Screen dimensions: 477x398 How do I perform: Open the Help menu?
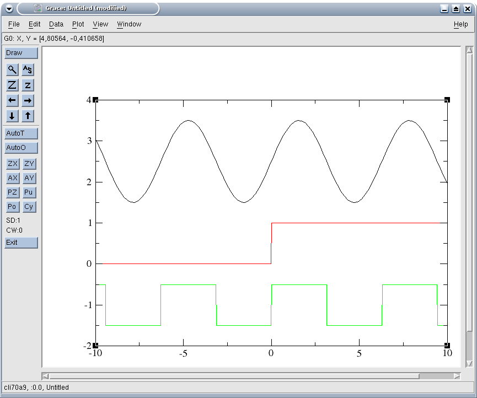pos(460,24)
